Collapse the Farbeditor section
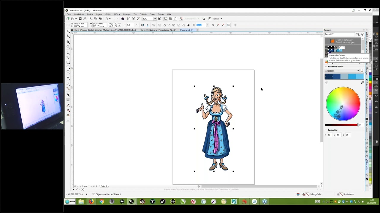 326,130
